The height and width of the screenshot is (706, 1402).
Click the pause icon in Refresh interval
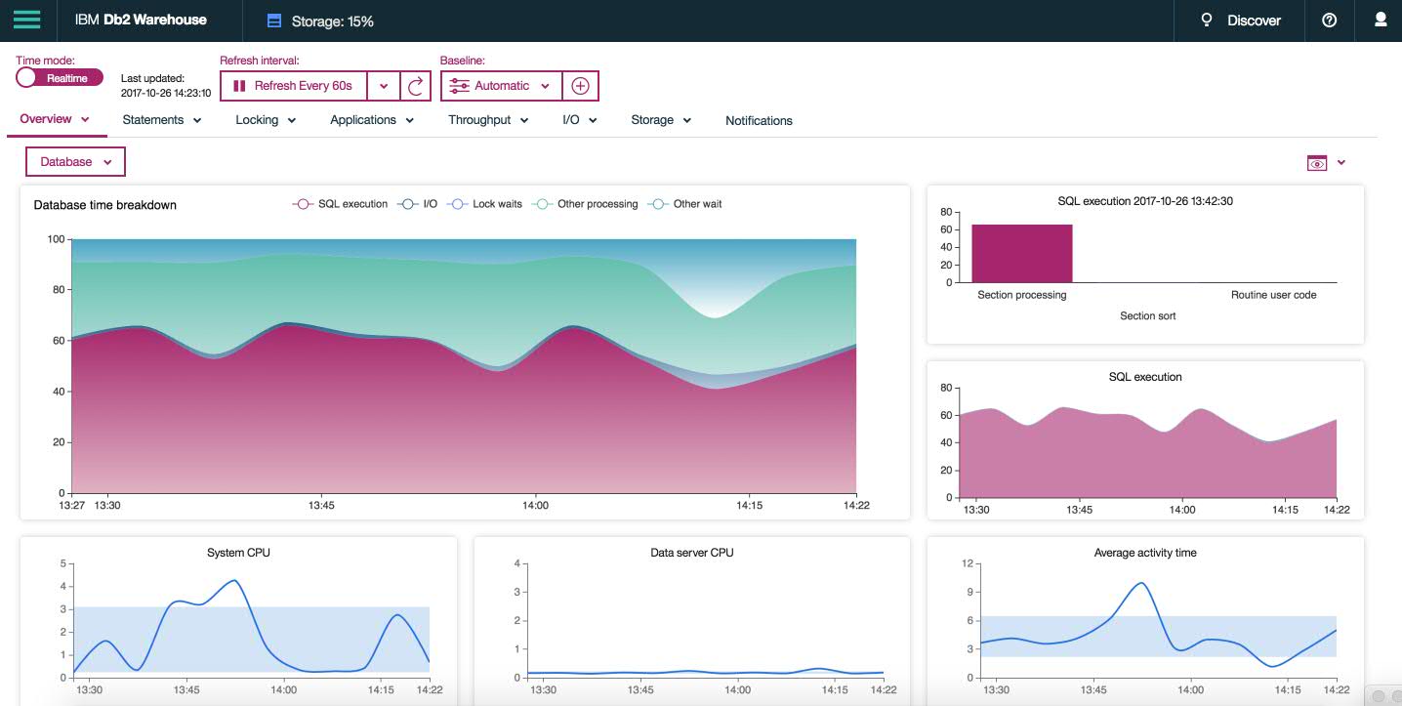239,86
